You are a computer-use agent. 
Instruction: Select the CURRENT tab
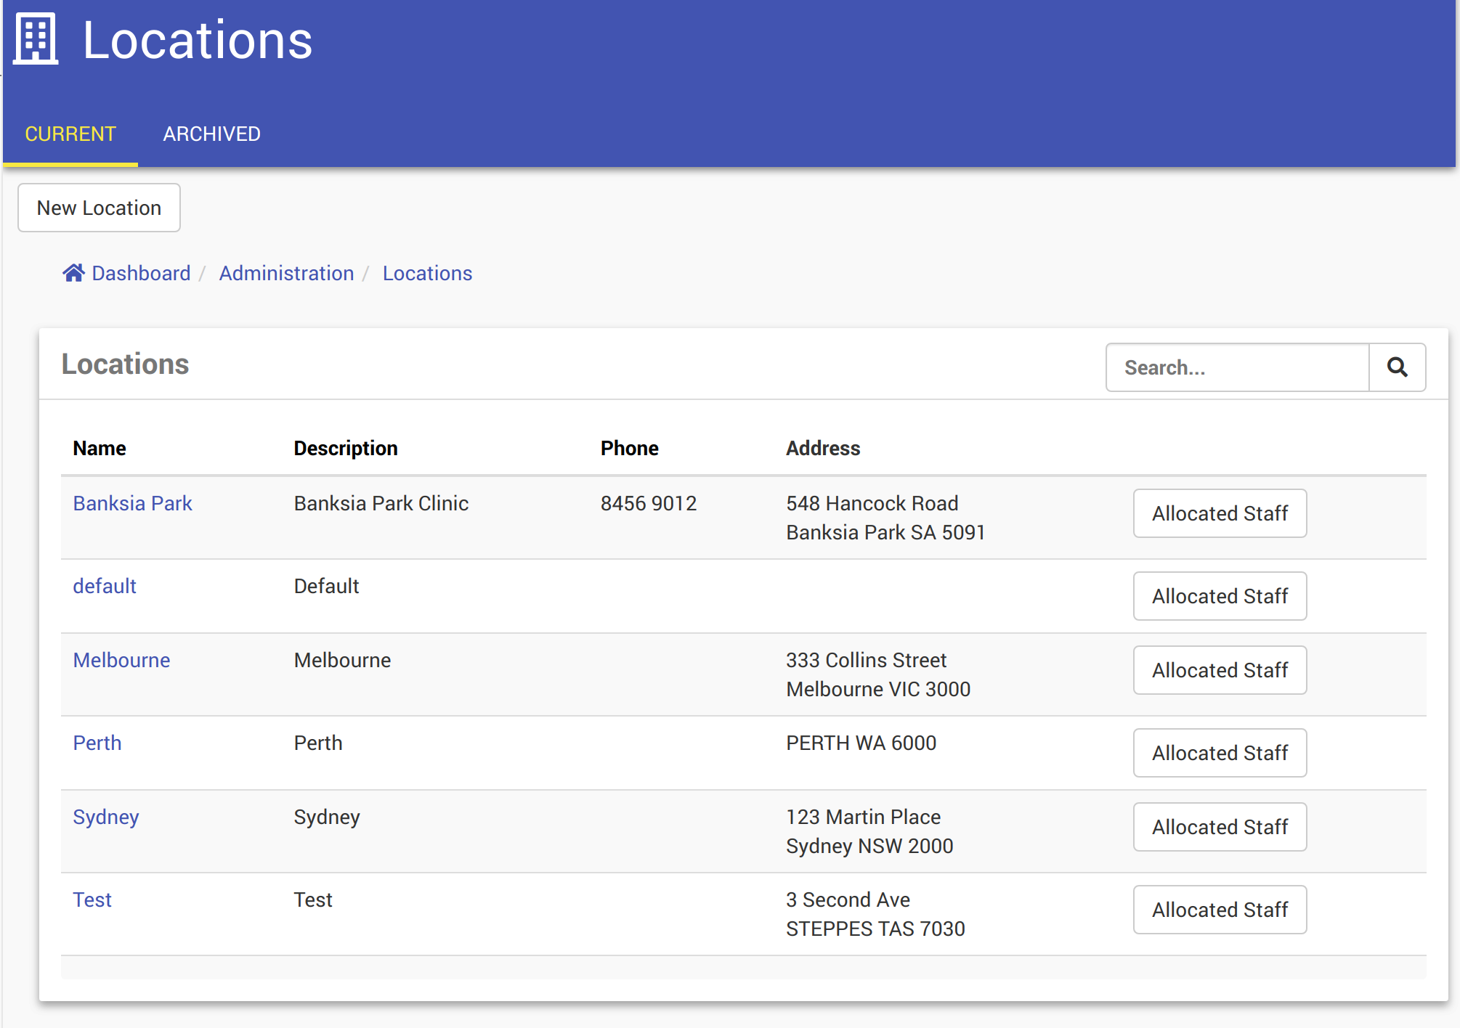pyautogui.click(x=70, y=134)
